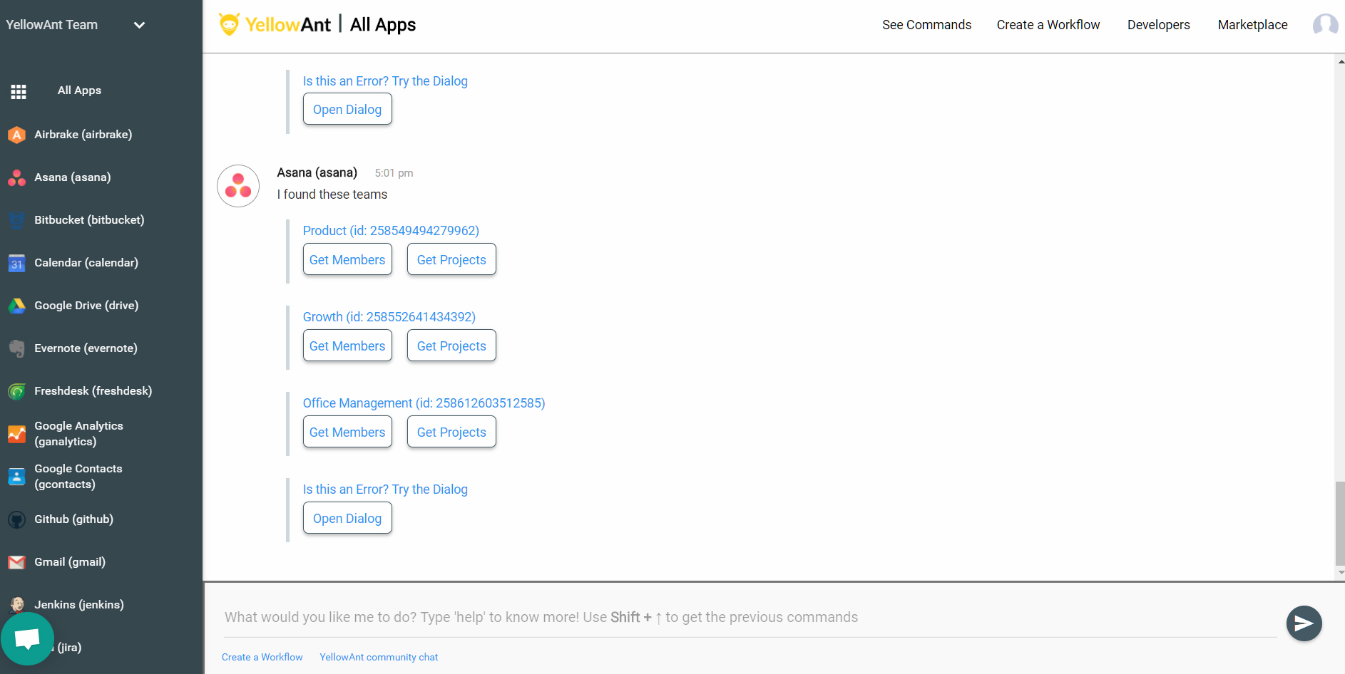Click Get Members for the Product team
Viewport: 1345px width, 674px height.
347,259
